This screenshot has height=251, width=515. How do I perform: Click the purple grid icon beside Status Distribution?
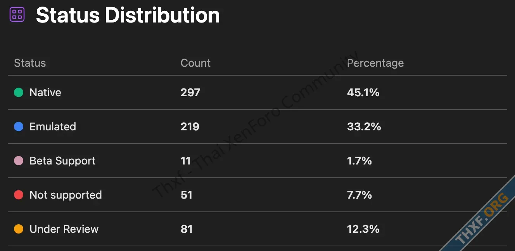point(17,14)
